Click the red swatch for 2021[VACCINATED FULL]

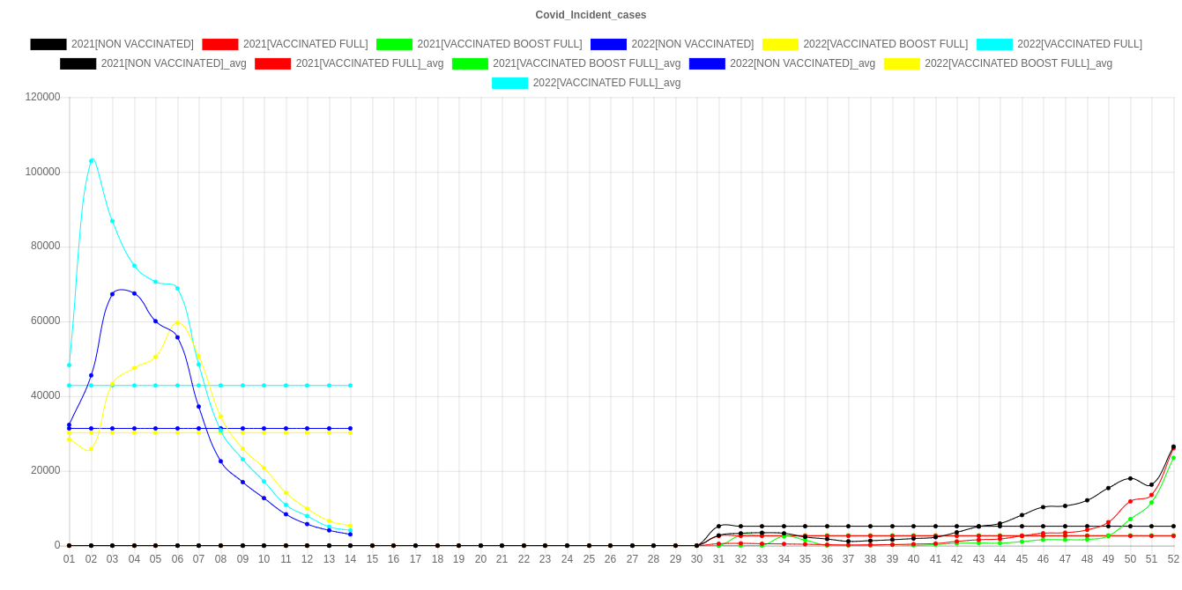point(219,44)
